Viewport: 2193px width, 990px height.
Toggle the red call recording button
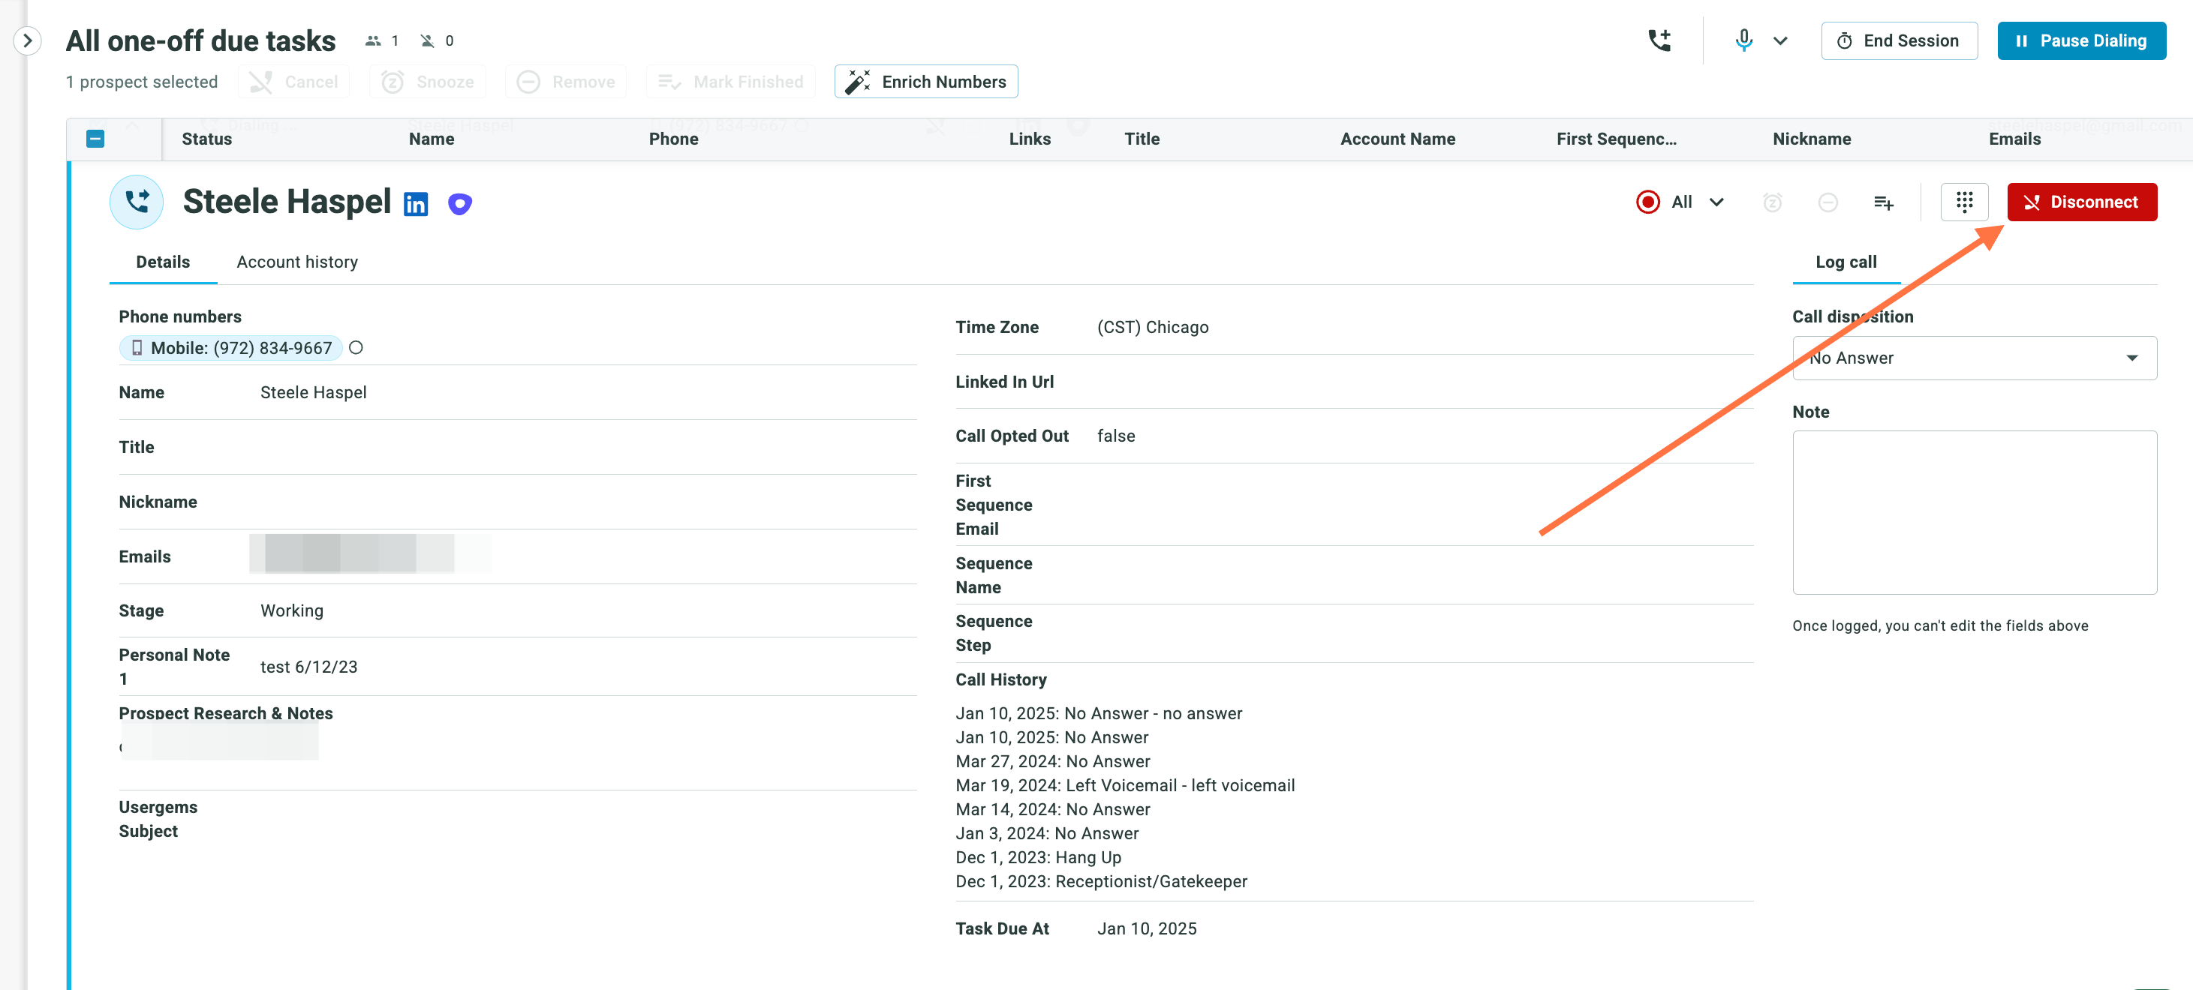(1647, 202)
